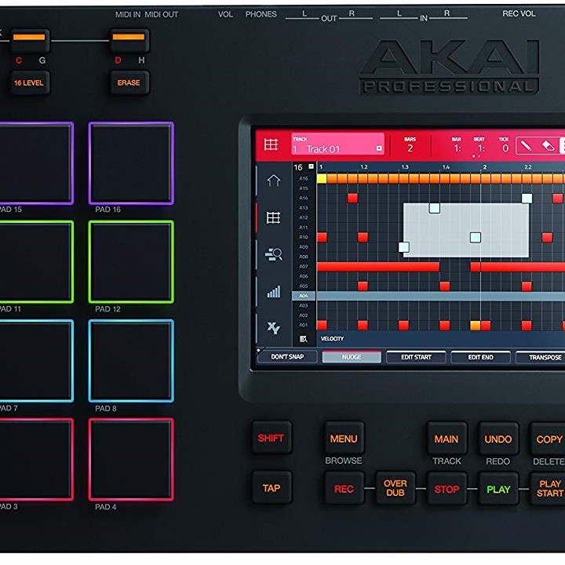The height and width of the screenshot is (565, 565).
Task: Select the yellow first note in row A16
Action: (322, 179)
